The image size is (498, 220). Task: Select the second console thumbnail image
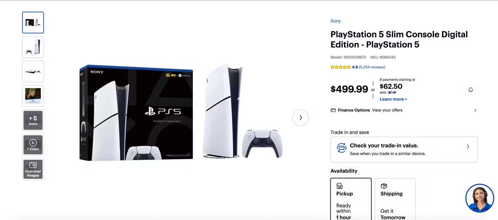pyautogui.click(x=33, y=47)
